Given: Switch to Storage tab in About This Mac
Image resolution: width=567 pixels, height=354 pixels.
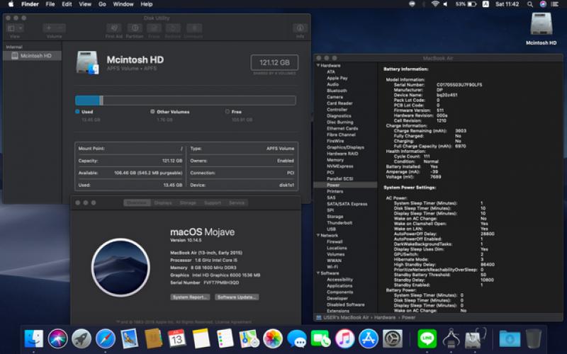Looking at the screenshot, I should [x=188, y=202].
